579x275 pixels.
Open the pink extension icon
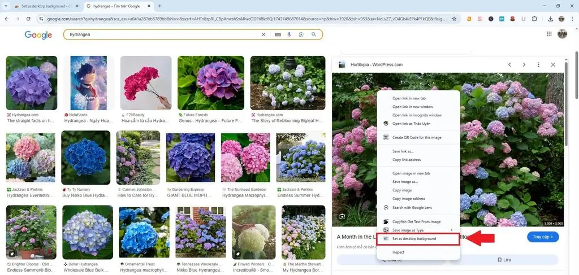(x=480, y=19)
